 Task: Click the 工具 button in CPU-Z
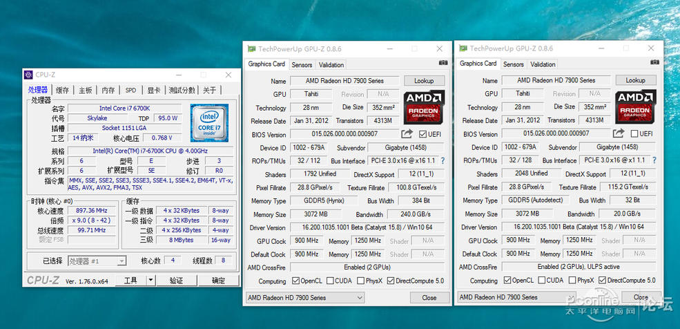click(x=130, y=281)
